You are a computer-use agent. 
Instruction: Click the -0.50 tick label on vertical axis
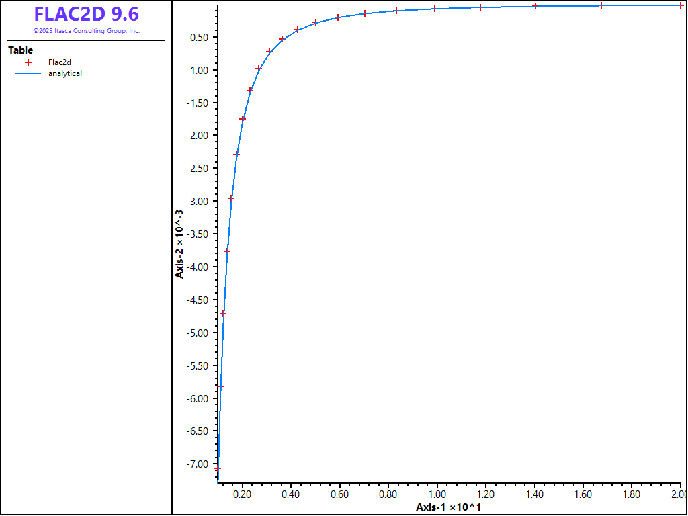(x=199, y=37)
